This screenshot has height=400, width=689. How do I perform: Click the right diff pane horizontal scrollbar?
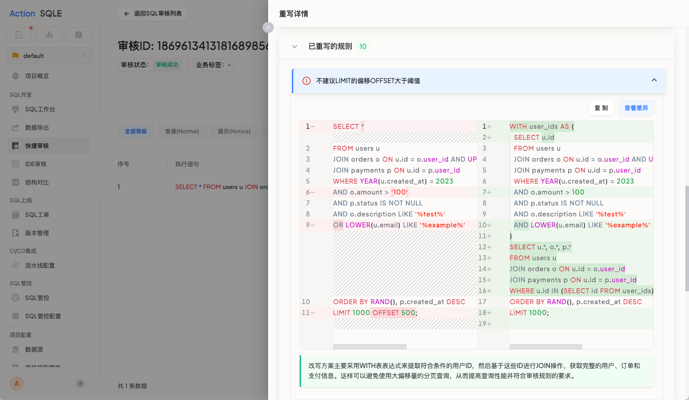pyautogui.click(x=546, y=347)
